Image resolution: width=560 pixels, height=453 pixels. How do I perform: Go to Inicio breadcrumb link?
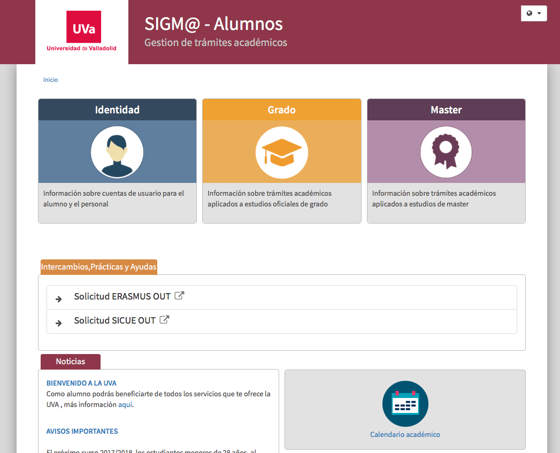coord(50,80)
